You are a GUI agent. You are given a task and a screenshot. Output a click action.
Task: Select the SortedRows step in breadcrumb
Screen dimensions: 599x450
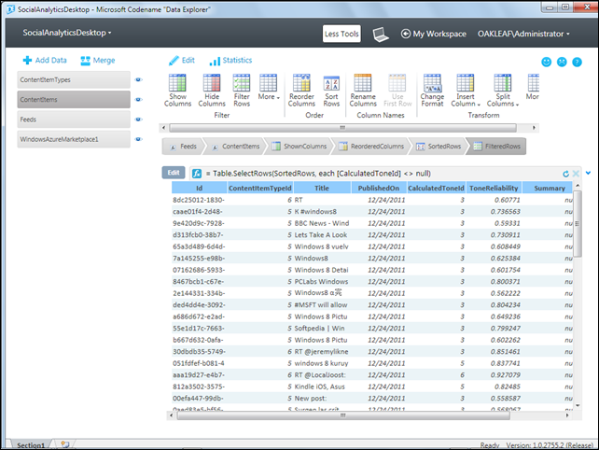[438, 147]
